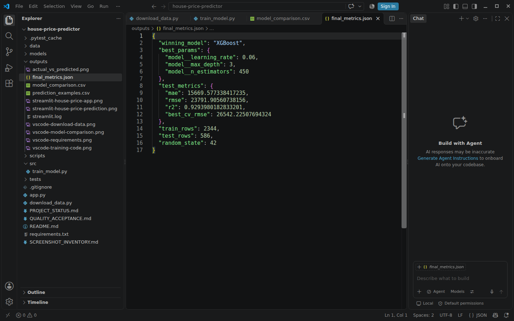Maximize the chat panel
Image resolution: width=514 pixels, height=321 pixels.
click(x=498, y=19)
